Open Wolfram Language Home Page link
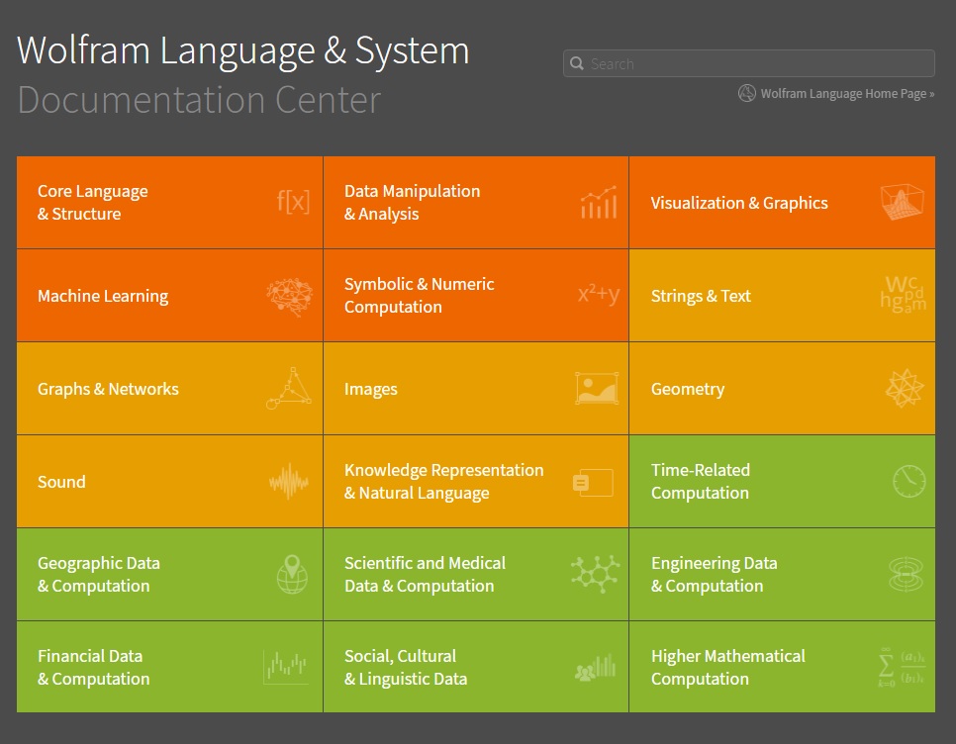This screenshot has width=956, height=744. pyautogui.click(x=846, y=94)
